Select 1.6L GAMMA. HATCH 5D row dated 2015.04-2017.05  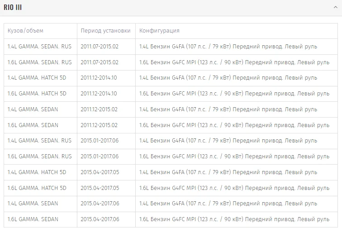[x=37, y=188]
